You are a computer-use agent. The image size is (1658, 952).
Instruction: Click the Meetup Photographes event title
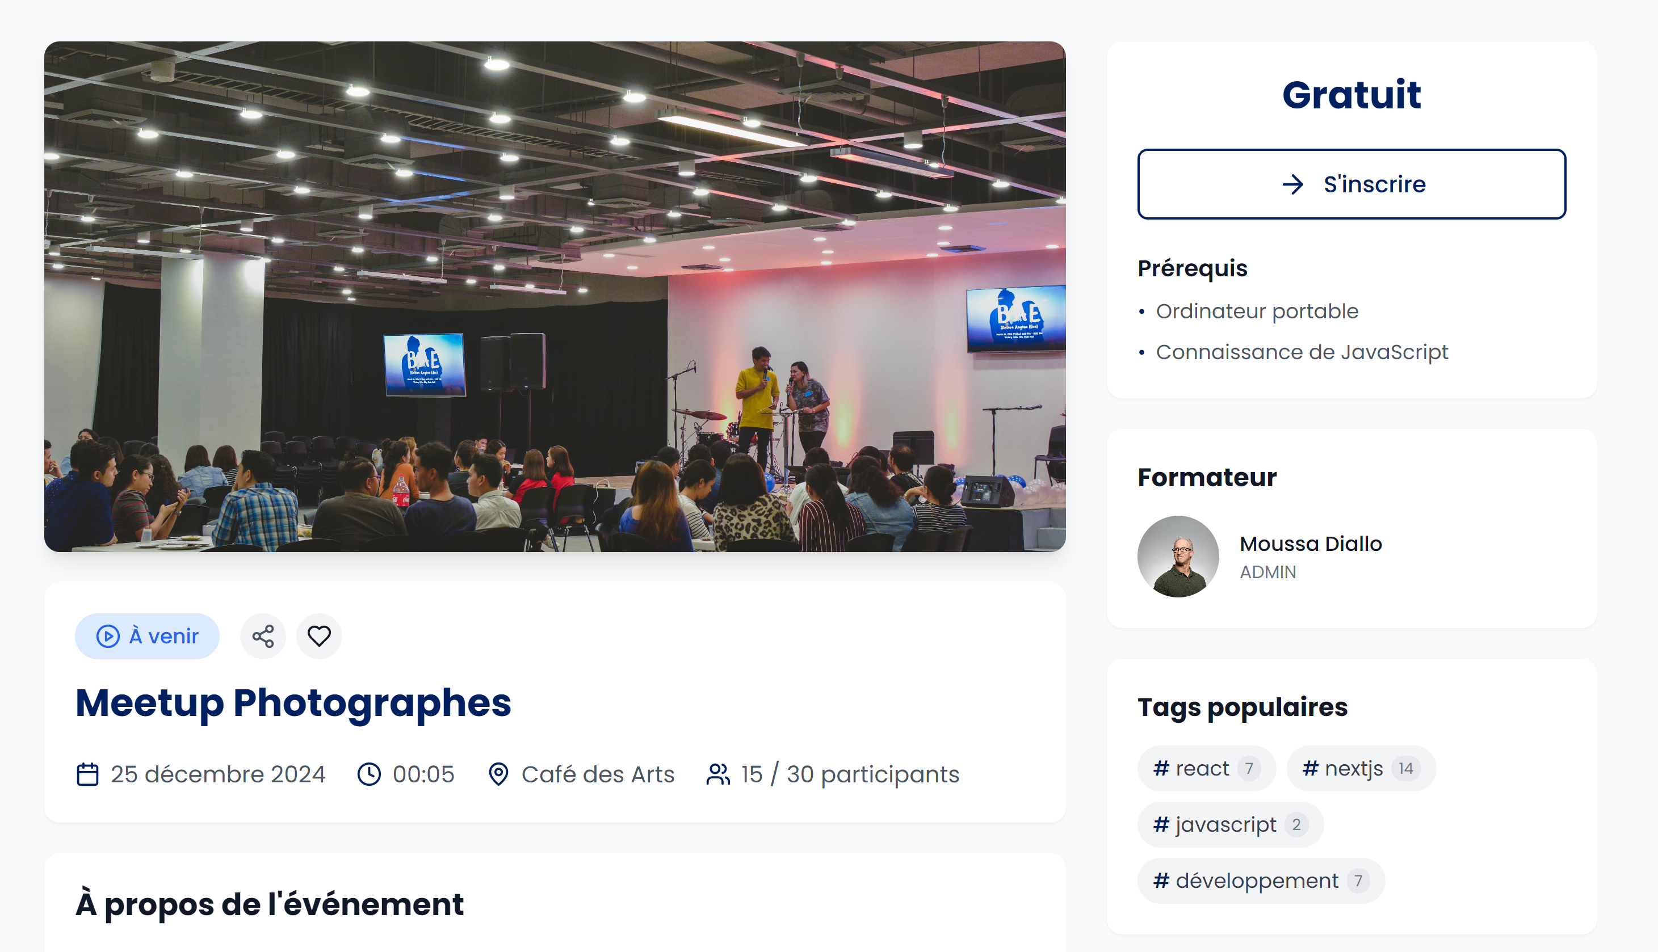point(293,703)
